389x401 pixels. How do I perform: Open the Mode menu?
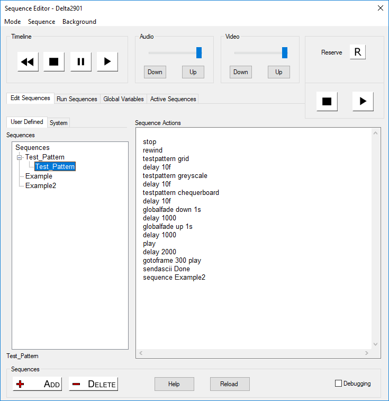click(13, 22)
